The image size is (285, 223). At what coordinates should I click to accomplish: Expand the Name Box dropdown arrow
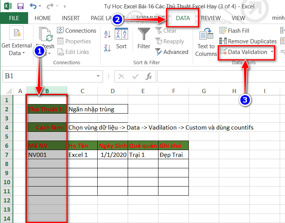[x=98, y=76]
